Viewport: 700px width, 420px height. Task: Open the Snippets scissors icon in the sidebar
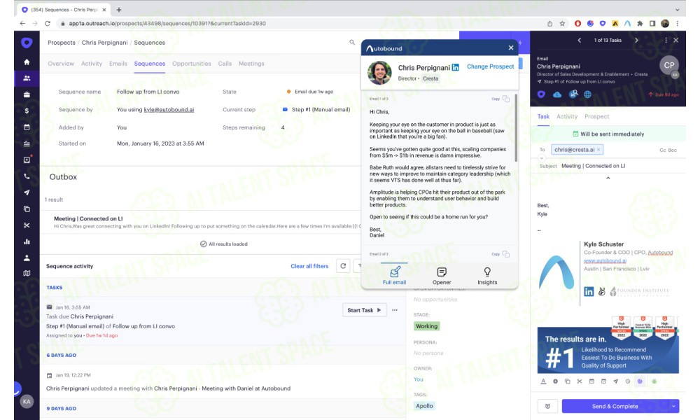click(x=27, y=225)
